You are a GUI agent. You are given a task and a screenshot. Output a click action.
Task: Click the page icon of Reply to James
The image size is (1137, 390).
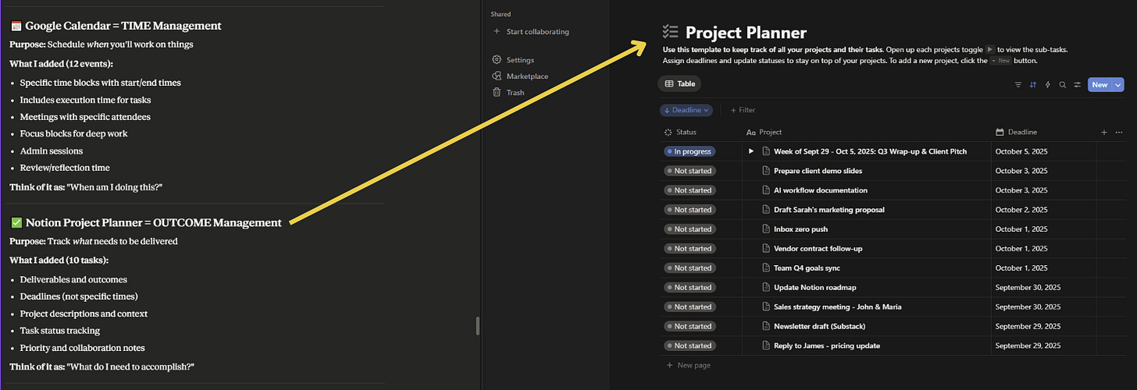(x=766, y=346)
